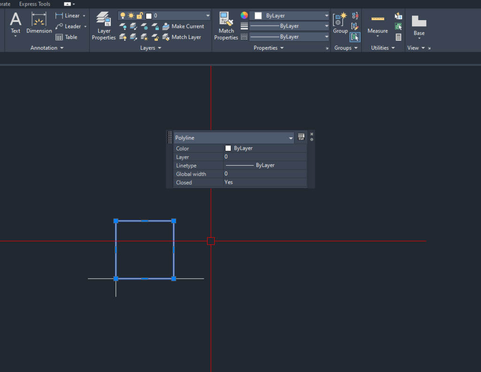This screenshot has height=372, width=481.
Task: Click Turn All Layers On icon
Action: (x=123, y=37)
